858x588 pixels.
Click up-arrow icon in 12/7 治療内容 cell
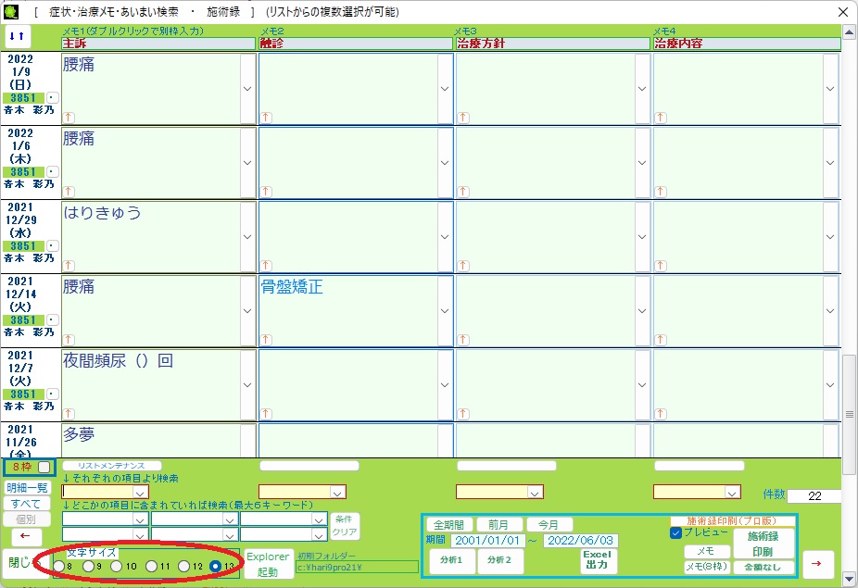(x=661, y=414)
